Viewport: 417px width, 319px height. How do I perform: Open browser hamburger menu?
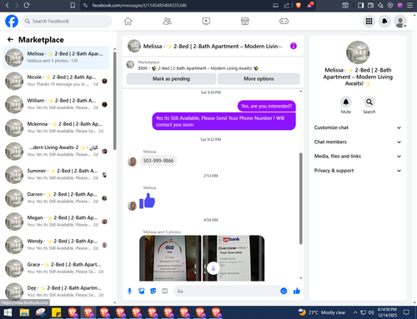(409, 5)
